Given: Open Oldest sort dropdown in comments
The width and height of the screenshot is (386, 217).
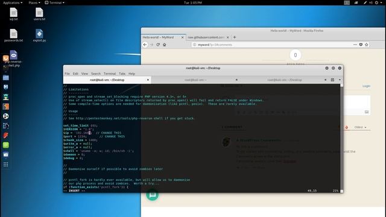Looking at the screenshot, I should tap(360, 127).
